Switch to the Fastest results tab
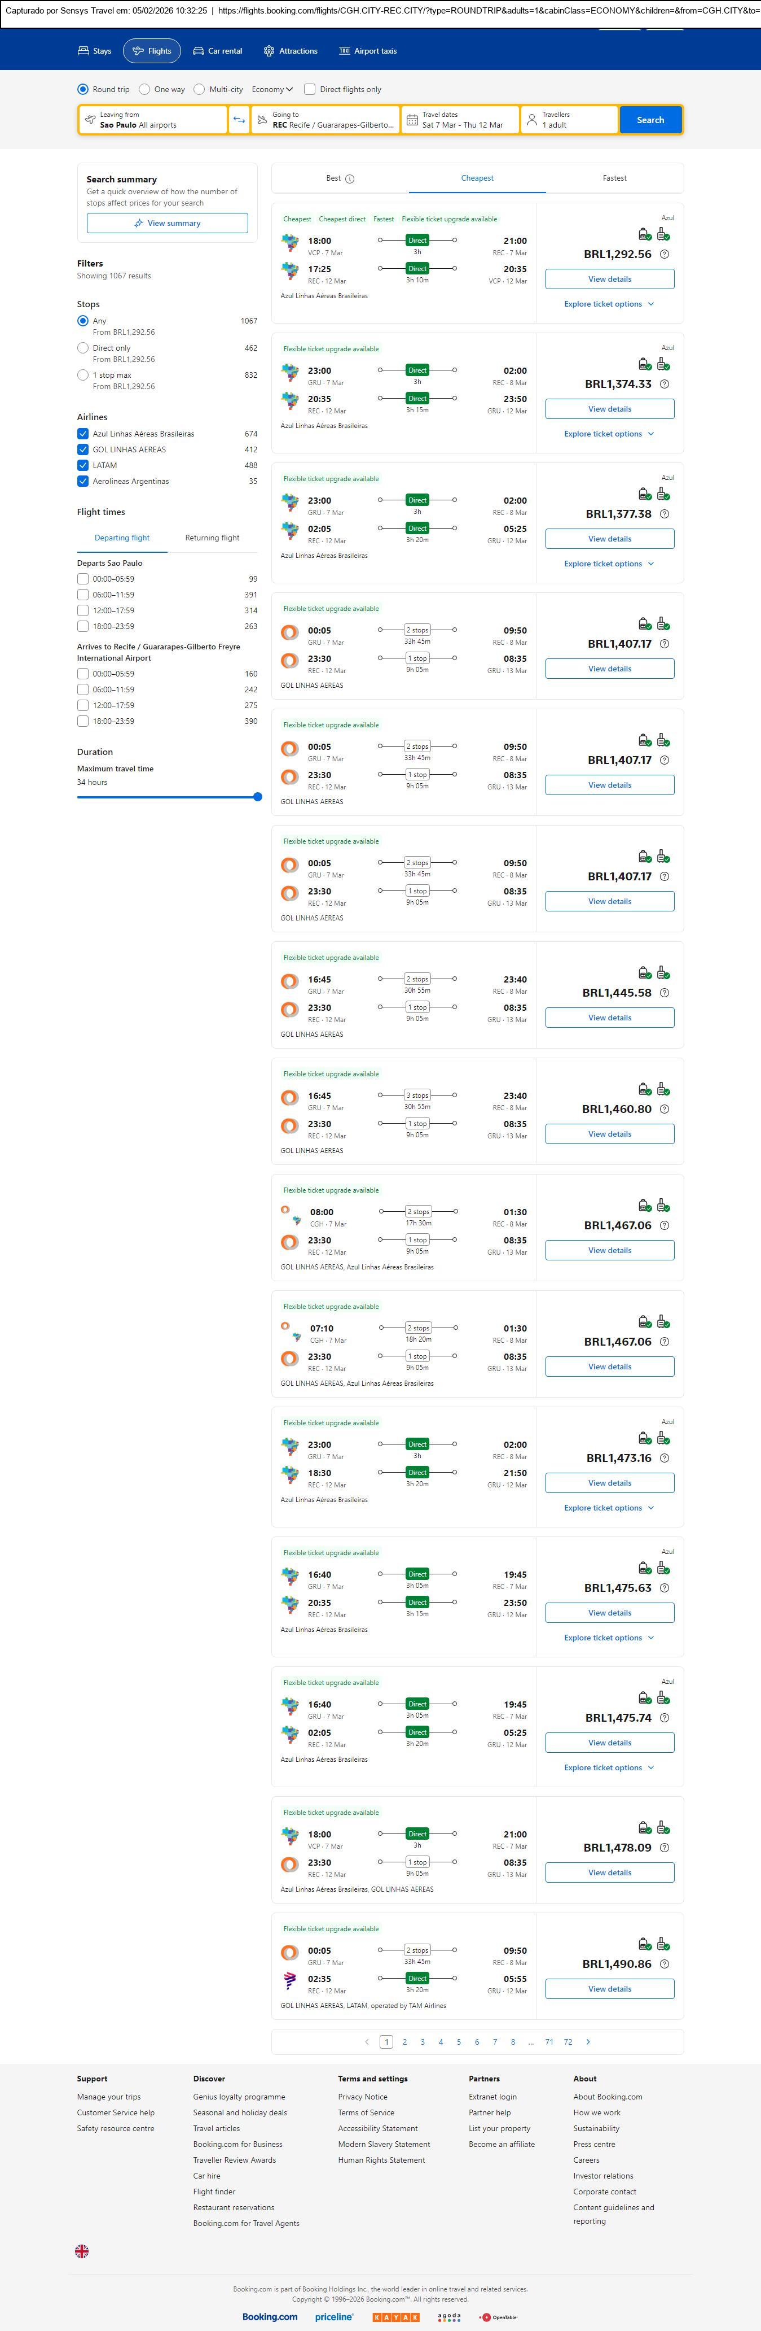This screenshot has width=761, height=2331. (x=614, y=178)
